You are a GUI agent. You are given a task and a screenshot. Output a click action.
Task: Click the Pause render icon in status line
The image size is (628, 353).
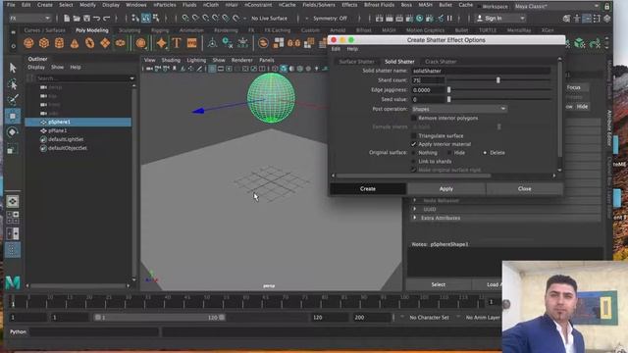[449, 18]
